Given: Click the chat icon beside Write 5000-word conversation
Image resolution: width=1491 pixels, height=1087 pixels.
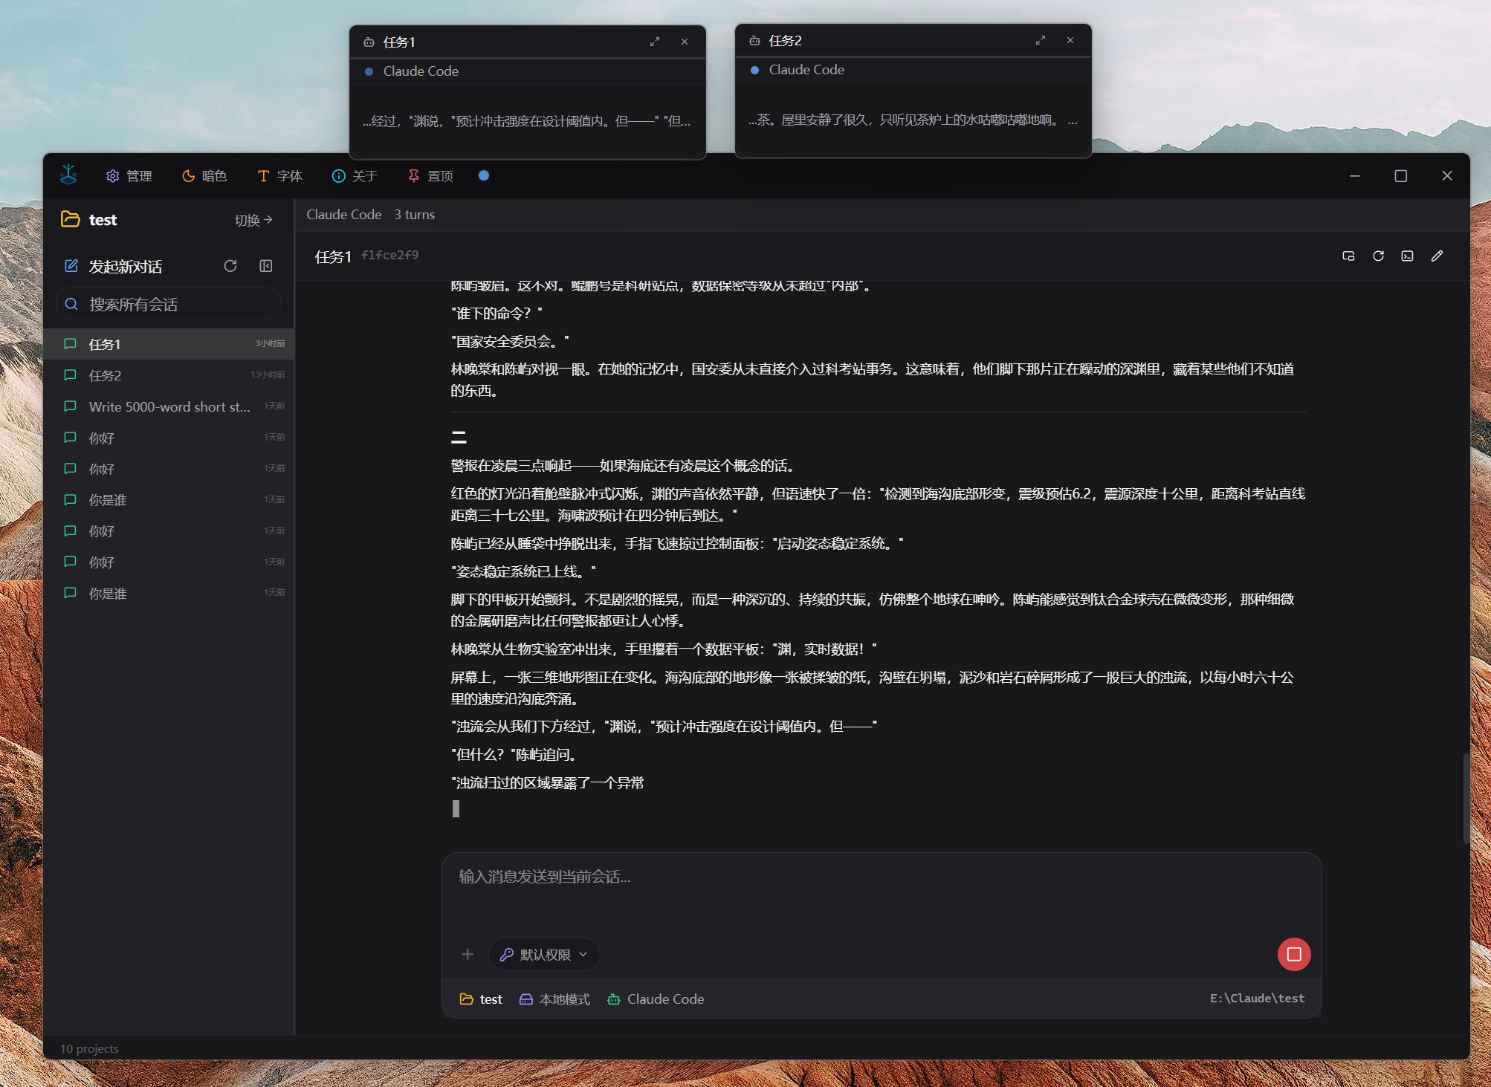Looking at the screenshot, I should pos(71,406).
